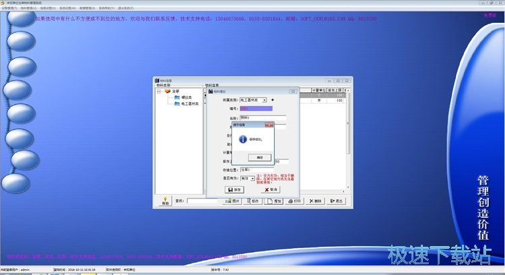The width and height of the screenshot is (505, 275).
Task: Open the 所属类别 category dropdown
Action: 264,100
